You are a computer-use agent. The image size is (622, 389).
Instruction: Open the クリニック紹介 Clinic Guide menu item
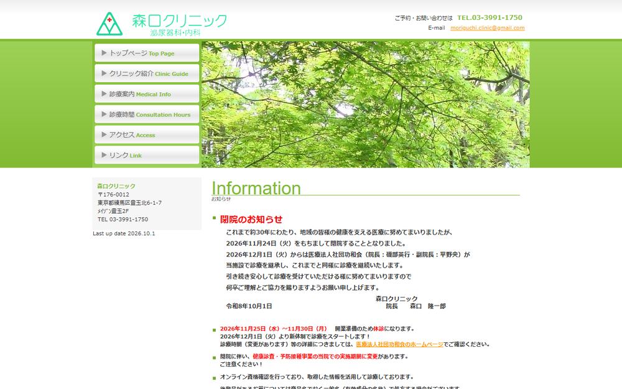[x=147, y=73]
